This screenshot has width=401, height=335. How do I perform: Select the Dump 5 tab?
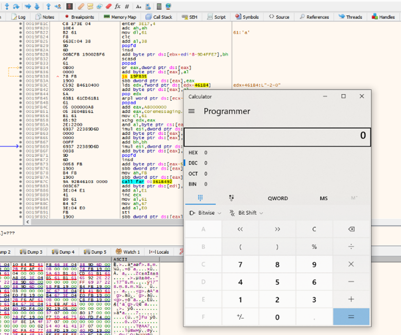[x=95, y=252]
